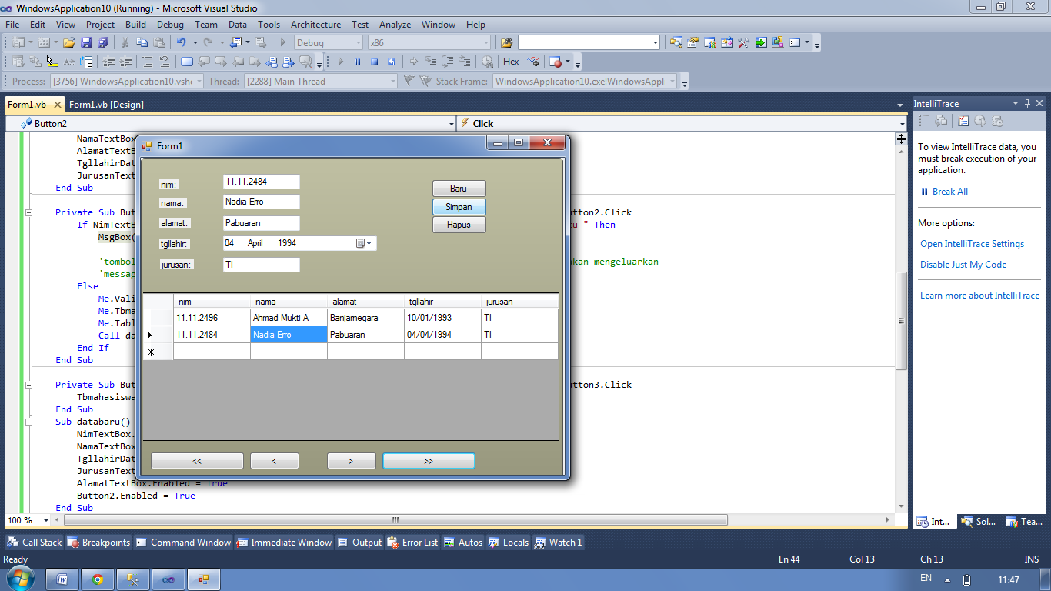Open File toolbar icon

click(x=69, y=42)
